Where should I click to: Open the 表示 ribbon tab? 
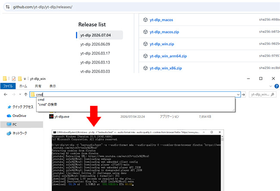coord(53,86)
